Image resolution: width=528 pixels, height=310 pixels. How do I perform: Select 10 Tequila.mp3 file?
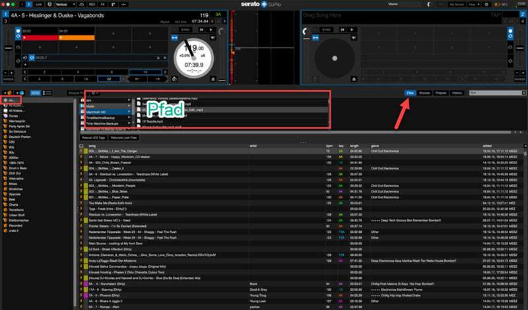click(152, 121)
